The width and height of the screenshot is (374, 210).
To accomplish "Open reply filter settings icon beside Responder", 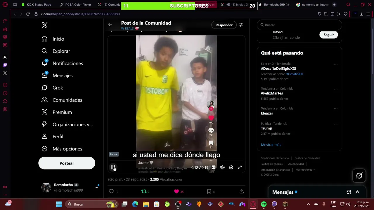I will pyautogui.click(x=241, y=25).
